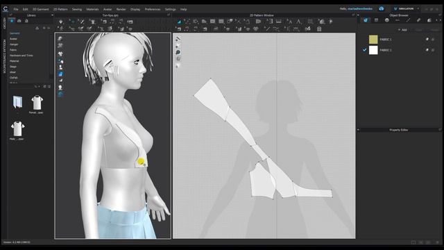Open the Puckering tab with diagonal line icon
This screenshot has height=250, width=444.
tap(408, 20)
